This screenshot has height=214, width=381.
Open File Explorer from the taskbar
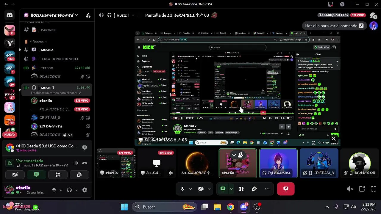(x=218, y=207)
